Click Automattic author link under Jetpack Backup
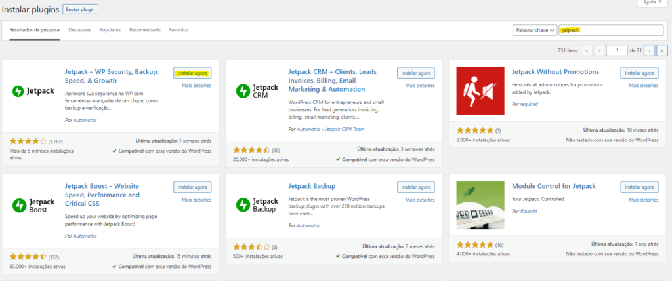The height and width of the screenshot is (281, 672). tap(308, 225)
